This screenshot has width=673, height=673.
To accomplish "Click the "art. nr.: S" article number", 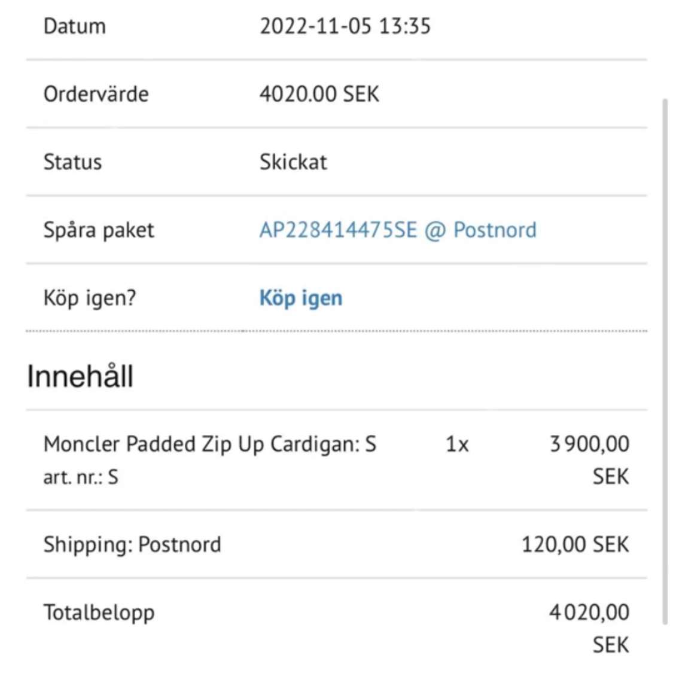I will (81, 477).
